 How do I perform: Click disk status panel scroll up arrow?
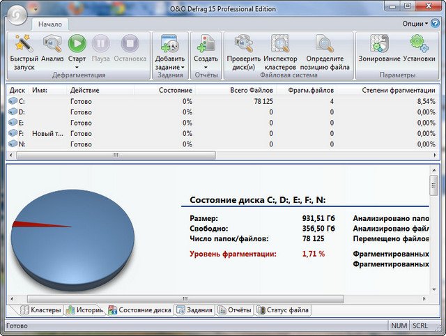pos(434,170)
